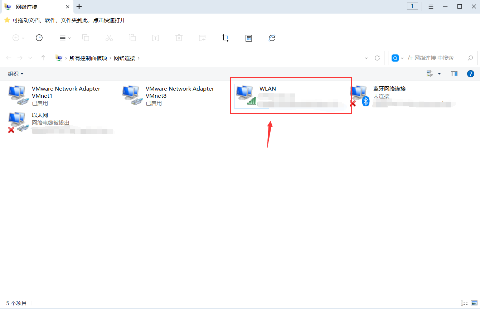Click the back navigation arrow

(9, 58)
